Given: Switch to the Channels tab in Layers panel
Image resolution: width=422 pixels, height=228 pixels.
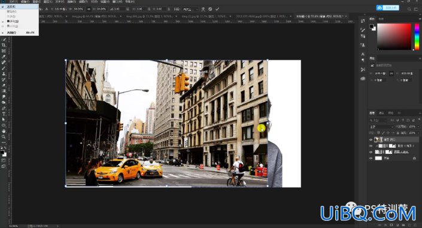Looking at the screenshot, I should (x=381, y=113).
